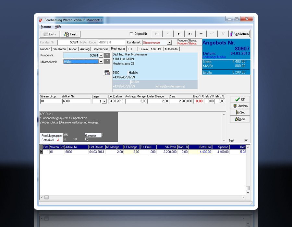Click the Lief.Datum input field

tap(116, 101)
